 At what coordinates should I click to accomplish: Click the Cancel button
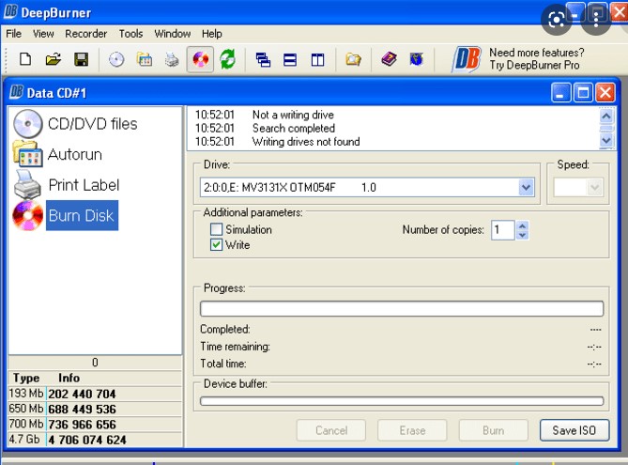coord(331,430)
